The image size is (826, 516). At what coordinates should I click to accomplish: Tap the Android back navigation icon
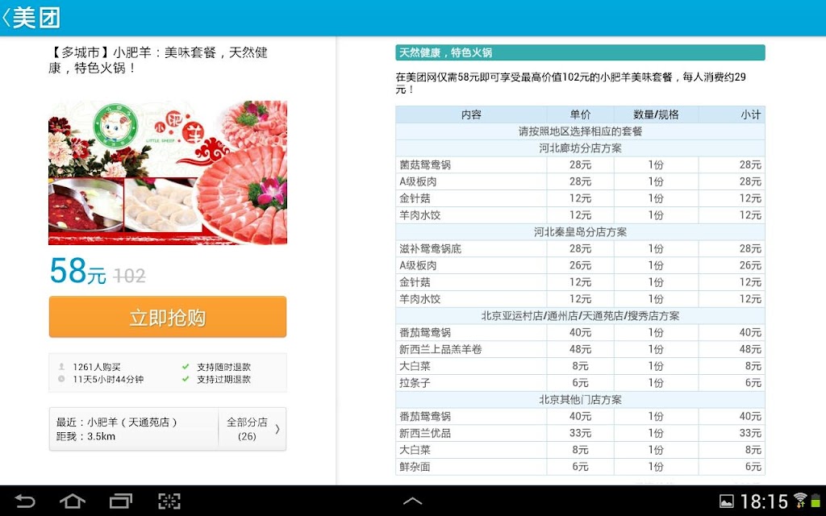pos(25,501)
